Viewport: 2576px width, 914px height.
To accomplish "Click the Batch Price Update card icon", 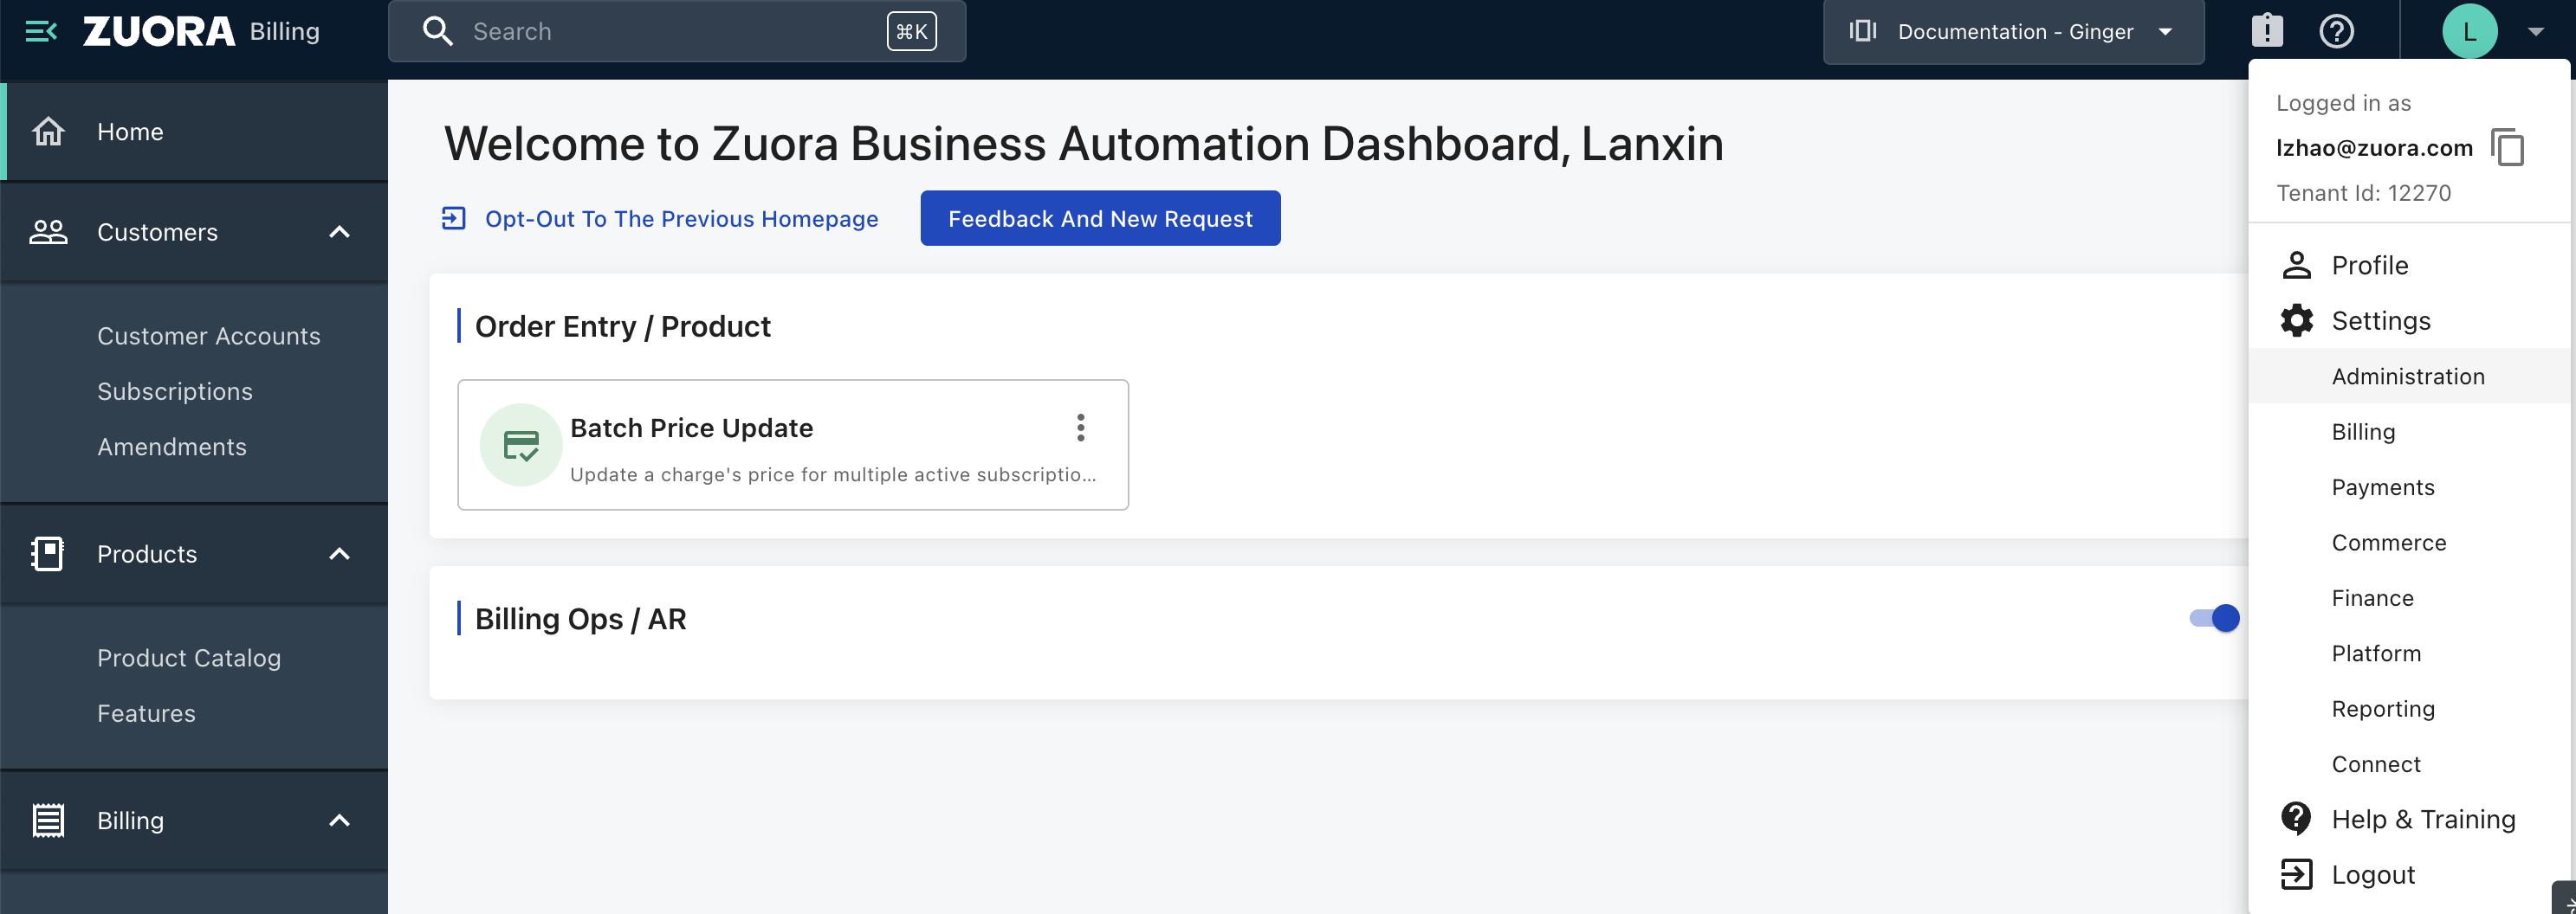I will [520, 445].
